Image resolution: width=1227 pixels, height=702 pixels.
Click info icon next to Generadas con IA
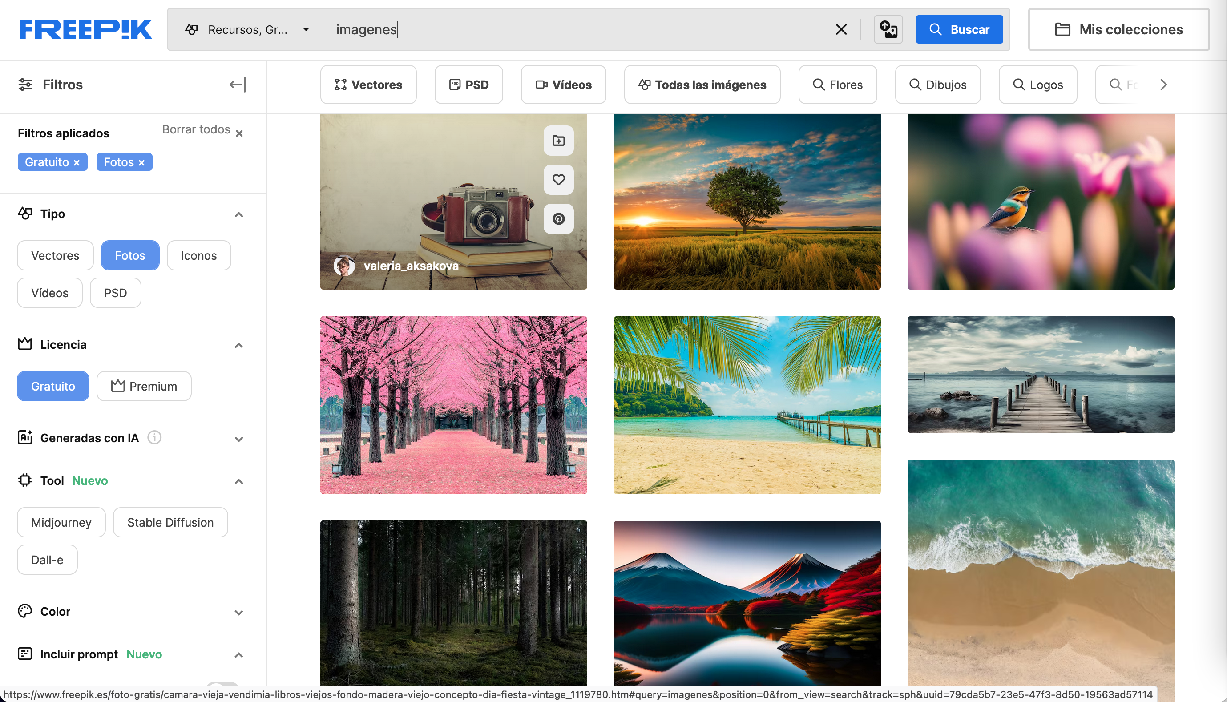(154, 437)
